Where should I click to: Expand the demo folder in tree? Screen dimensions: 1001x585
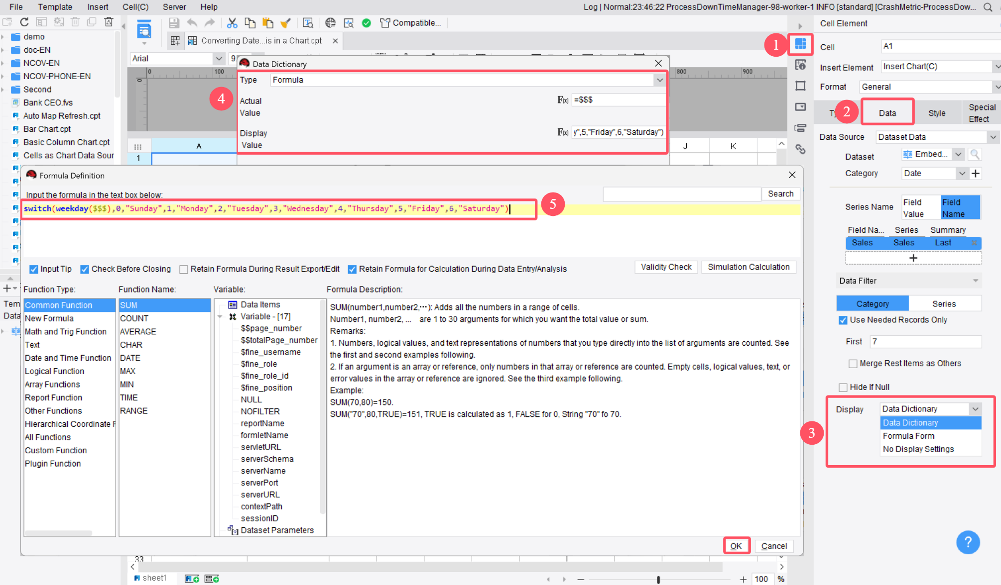point(3,37)
